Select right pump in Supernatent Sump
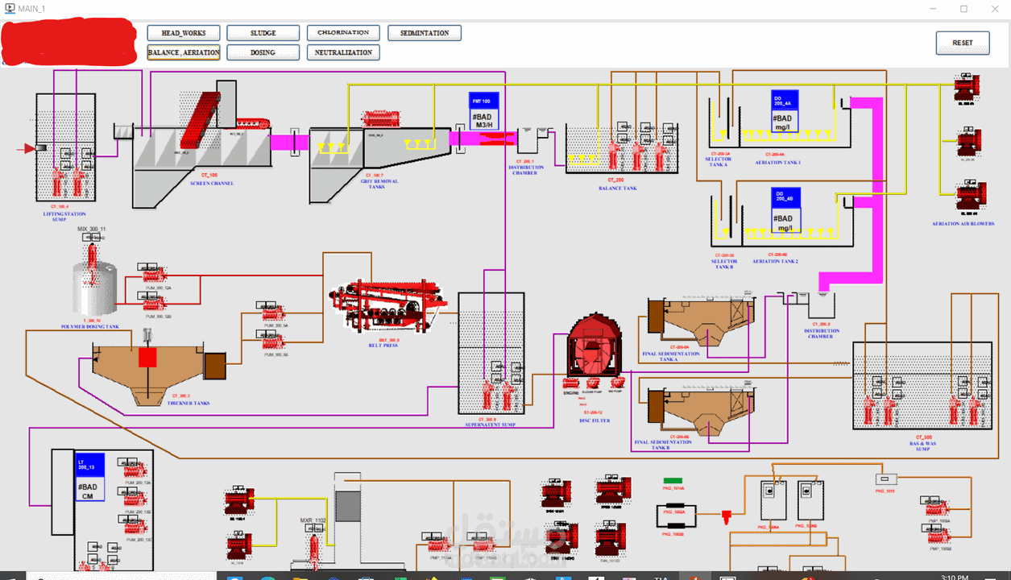The width and height of the screenshot is (1011, 580). click(508, 396)
